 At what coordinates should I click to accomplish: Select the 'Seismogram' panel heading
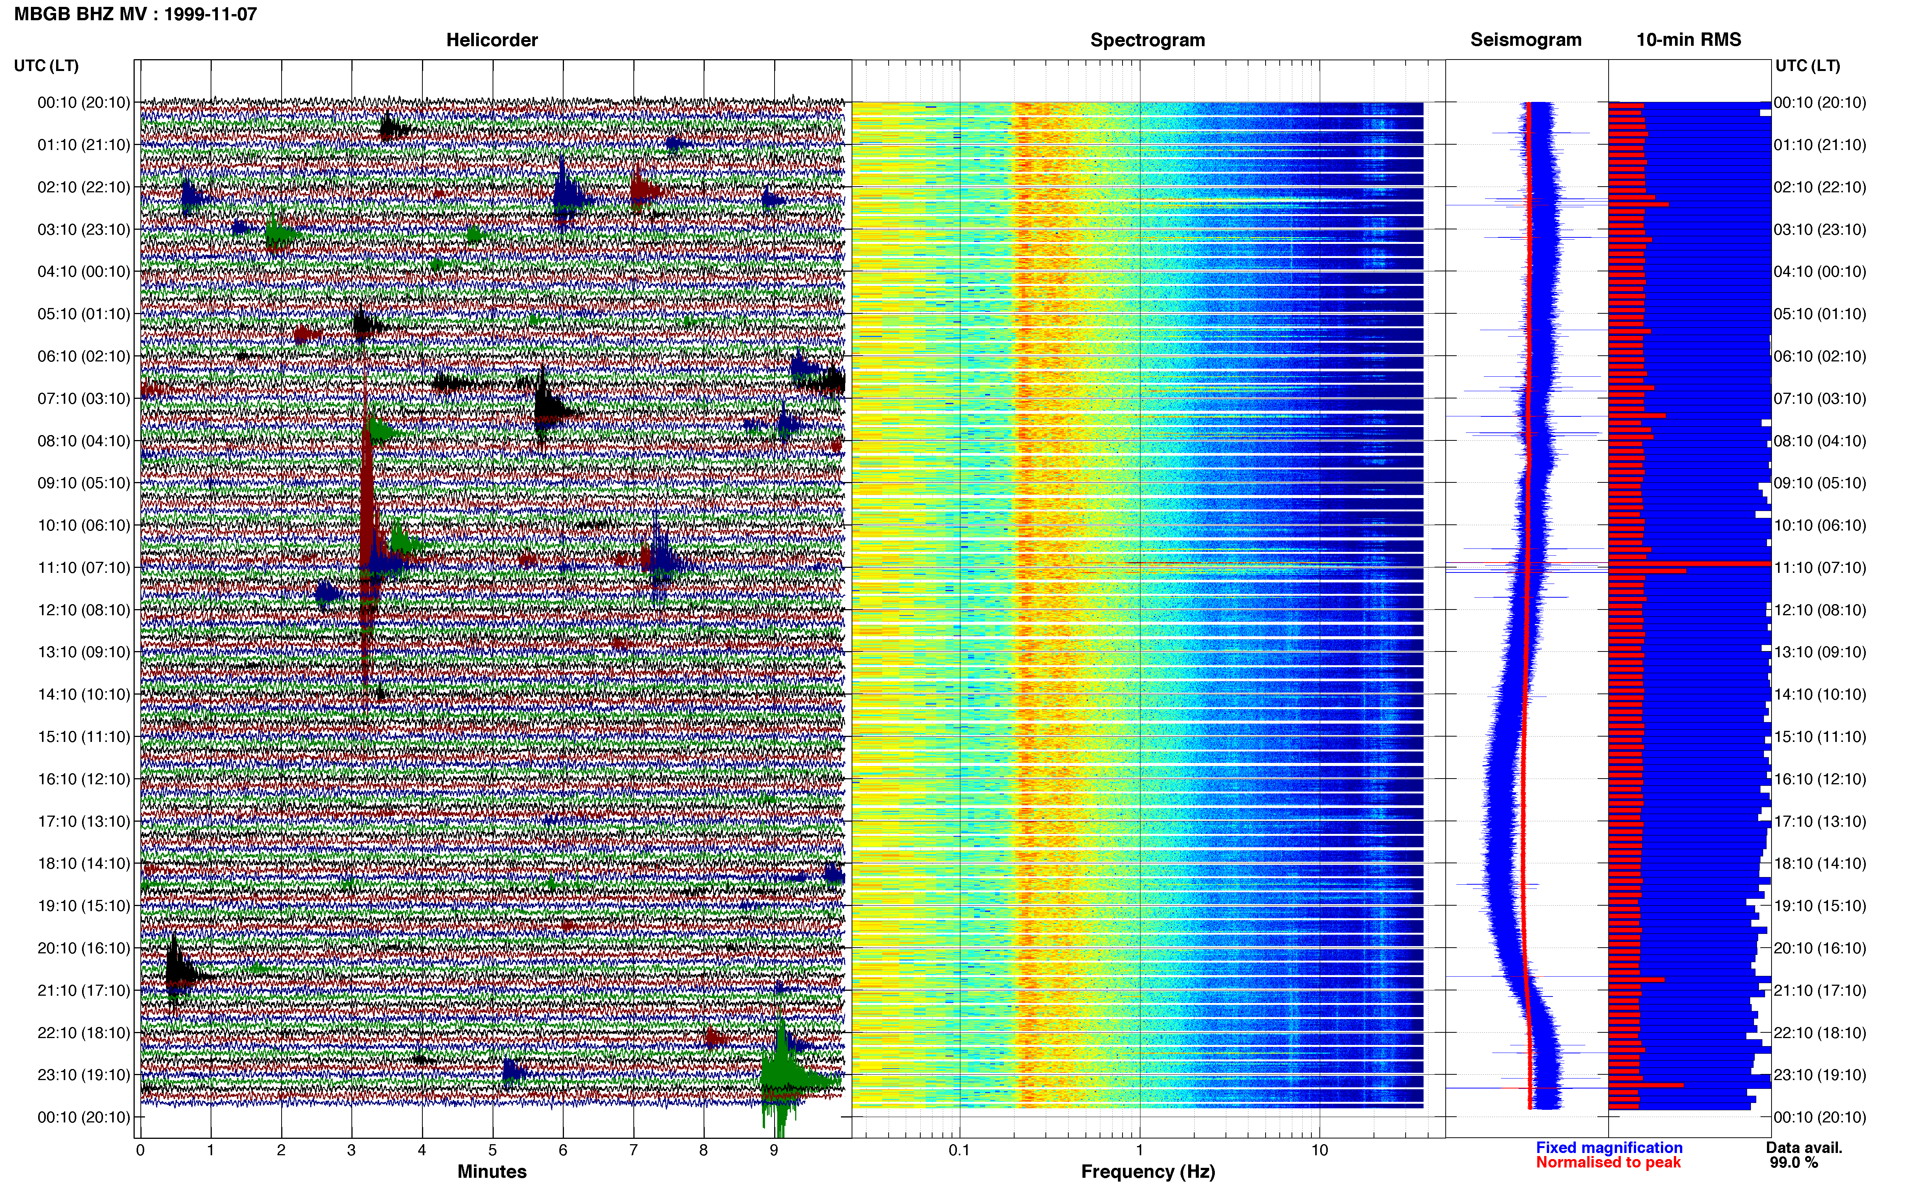(x=1525, y=40)
